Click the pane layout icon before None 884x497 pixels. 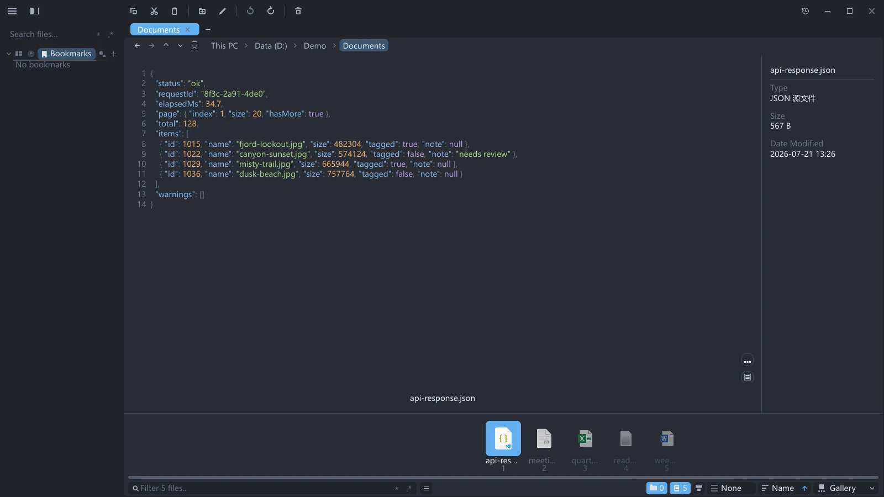coord(699,488)
